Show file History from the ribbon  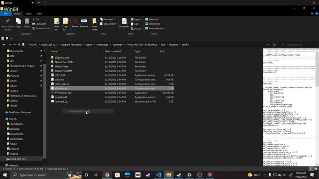136,29
